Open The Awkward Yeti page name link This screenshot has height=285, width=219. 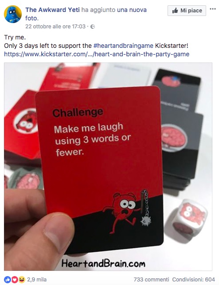(52, 10)
